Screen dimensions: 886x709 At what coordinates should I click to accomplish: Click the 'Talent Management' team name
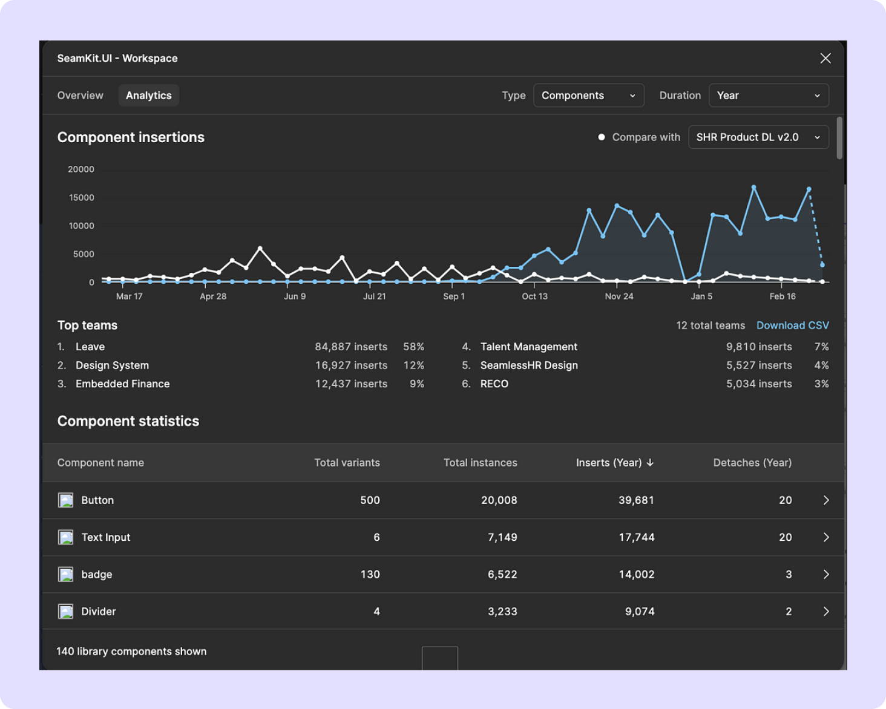529,347
